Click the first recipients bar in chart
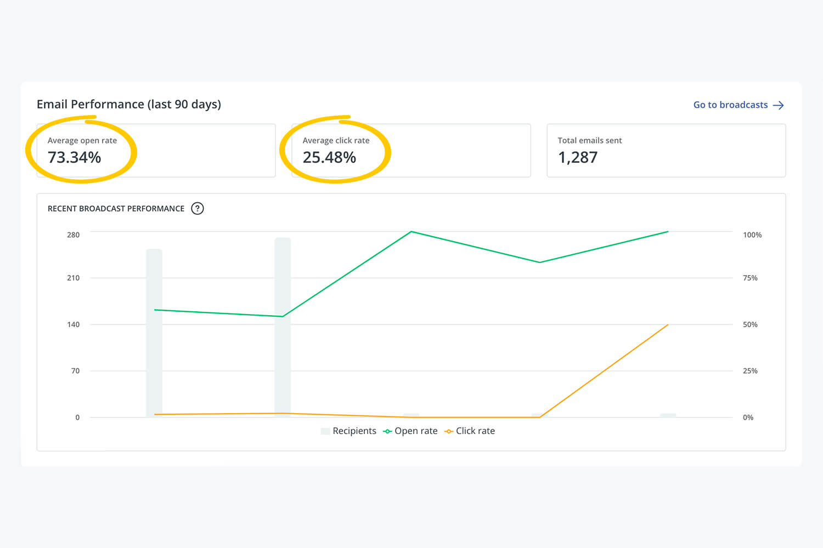Viewport: 823px width, 548px height. [154, 333]
